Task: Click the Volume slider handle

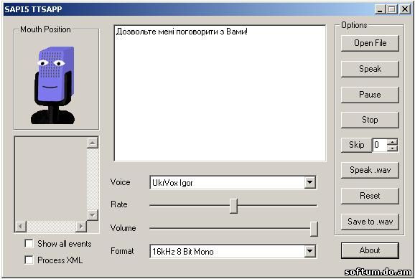Action: pos(314,229)
